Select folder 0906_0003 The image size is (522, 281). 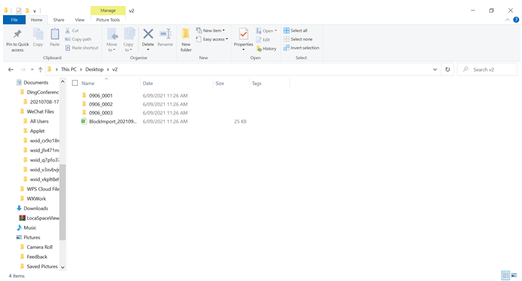(100, 113)
